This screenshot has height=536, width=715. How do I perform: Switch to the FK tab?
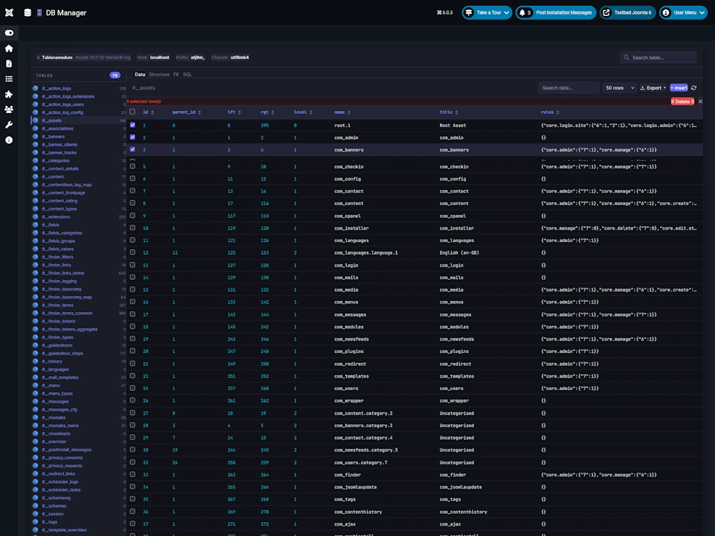tap(176, 74)
